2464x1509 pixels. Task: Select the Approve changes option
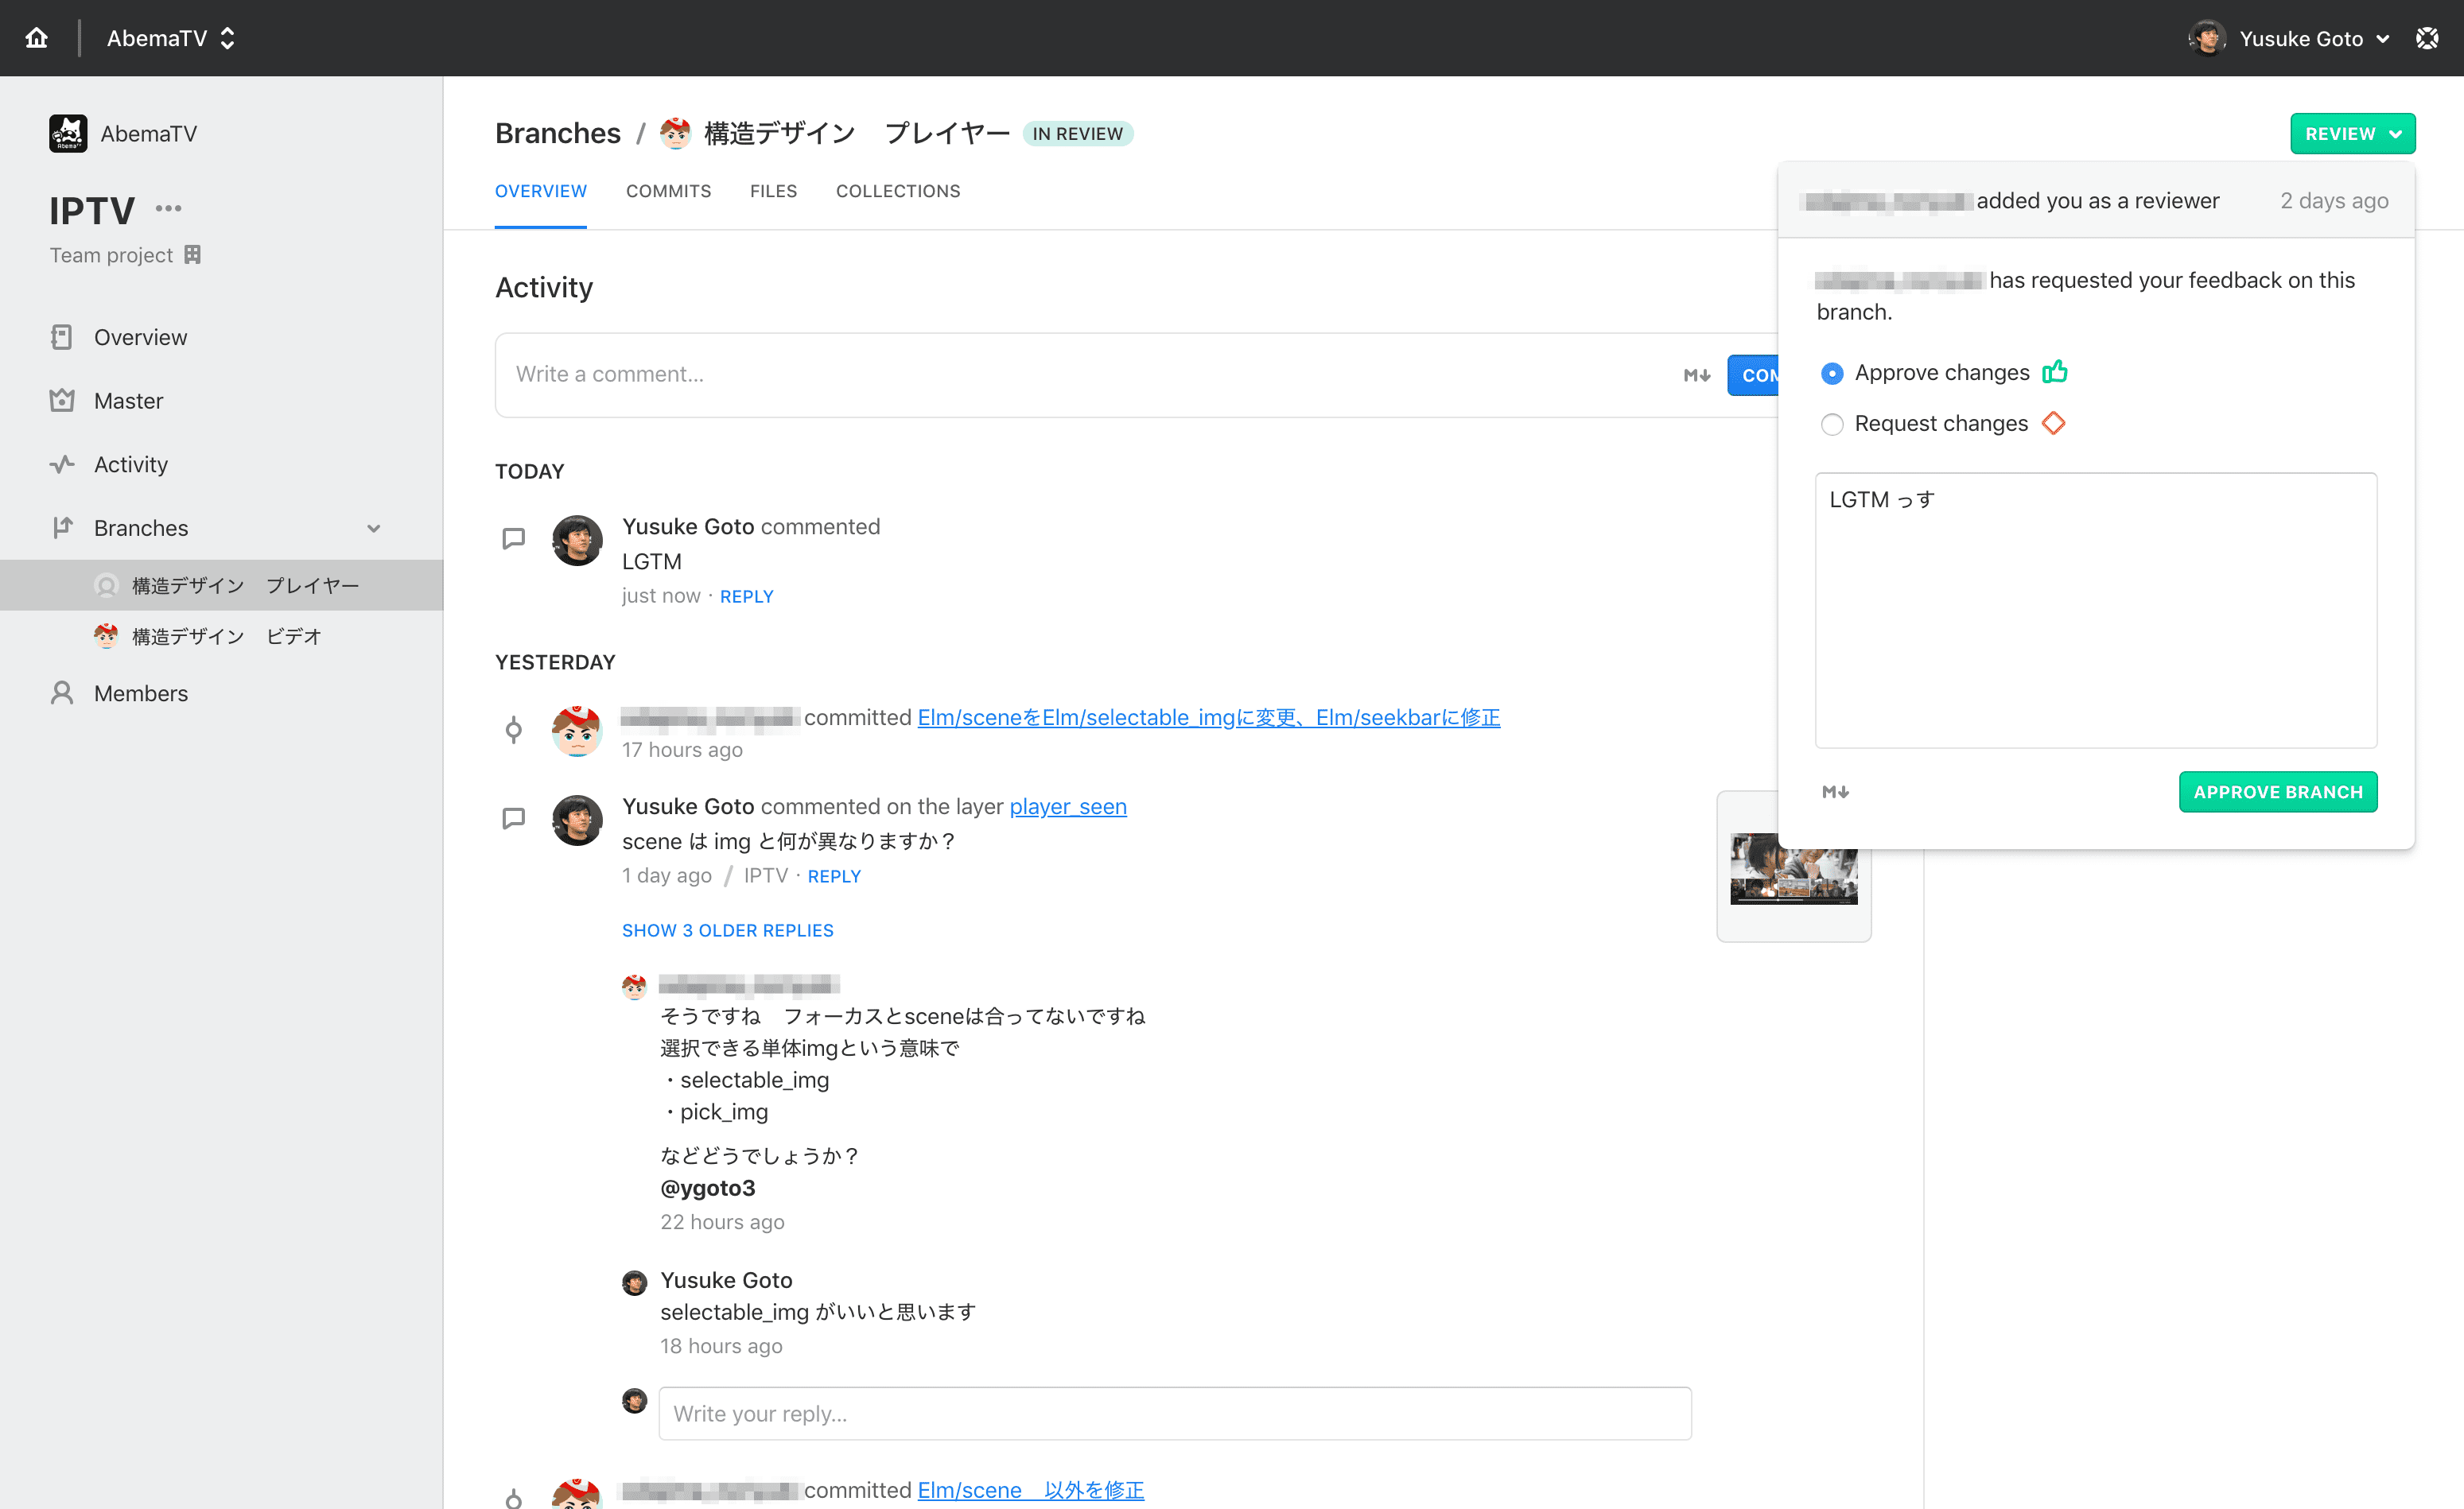point(1833,373)
